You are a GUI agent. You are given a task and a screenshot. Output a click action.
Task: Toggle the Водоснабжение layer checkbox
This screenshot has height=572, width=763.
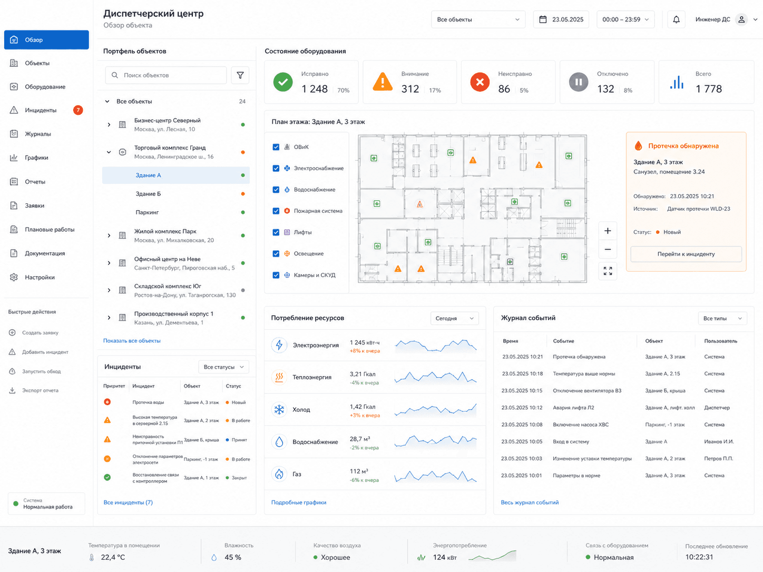click(276, 190)
